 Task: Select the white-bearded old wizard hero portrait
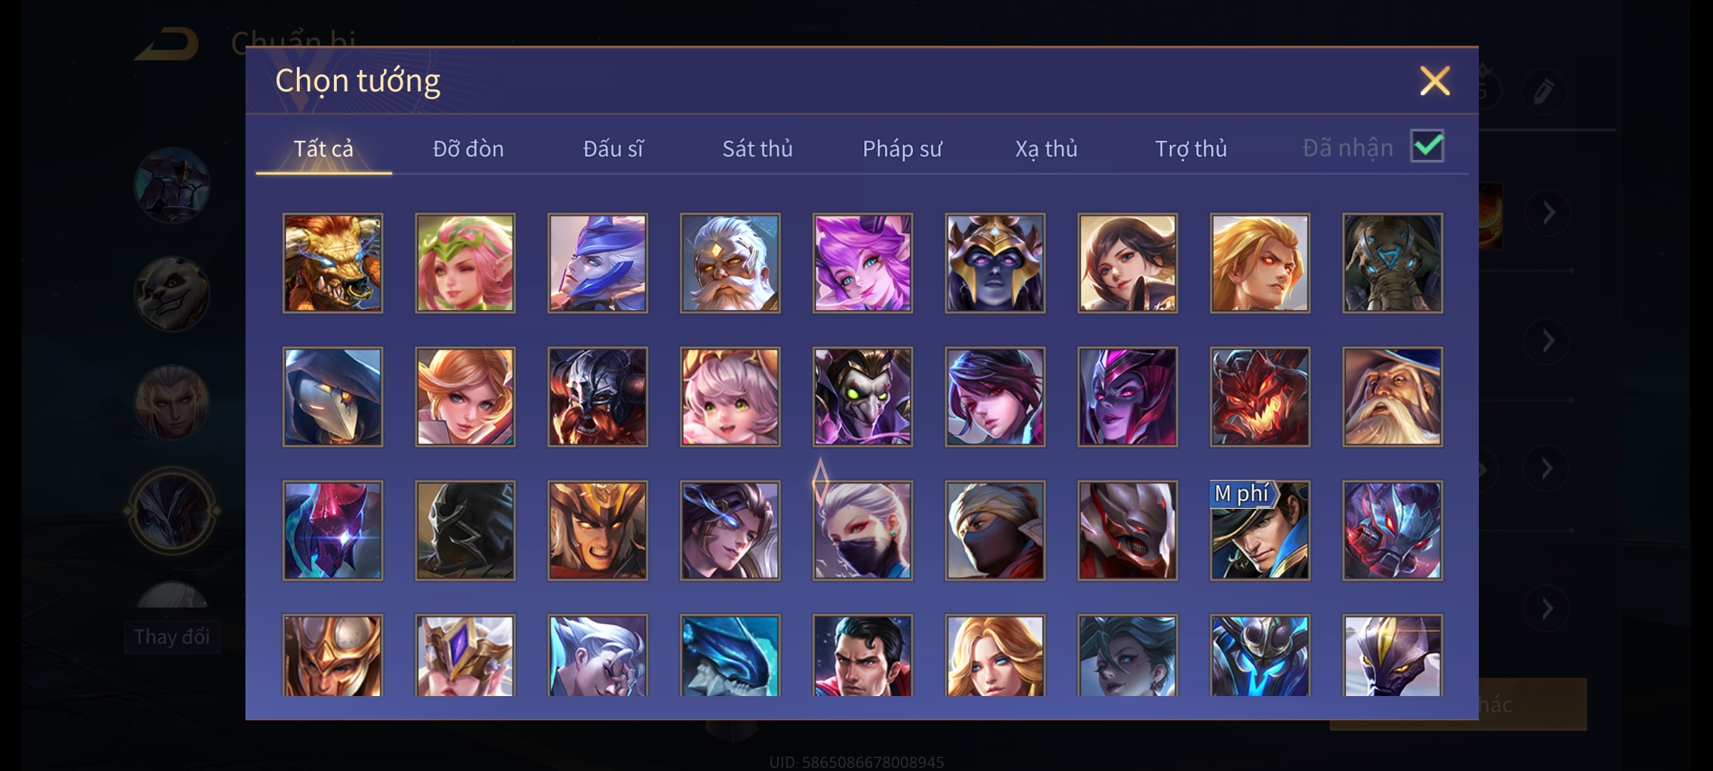(x=1393, y=397)
